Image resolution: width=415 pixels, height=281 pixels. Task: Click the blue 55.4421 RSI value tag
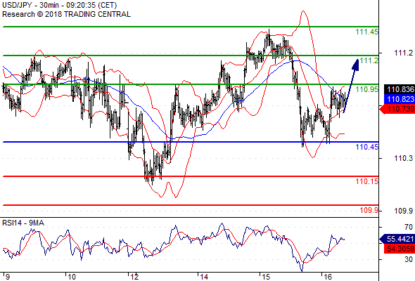pos(397,239)
